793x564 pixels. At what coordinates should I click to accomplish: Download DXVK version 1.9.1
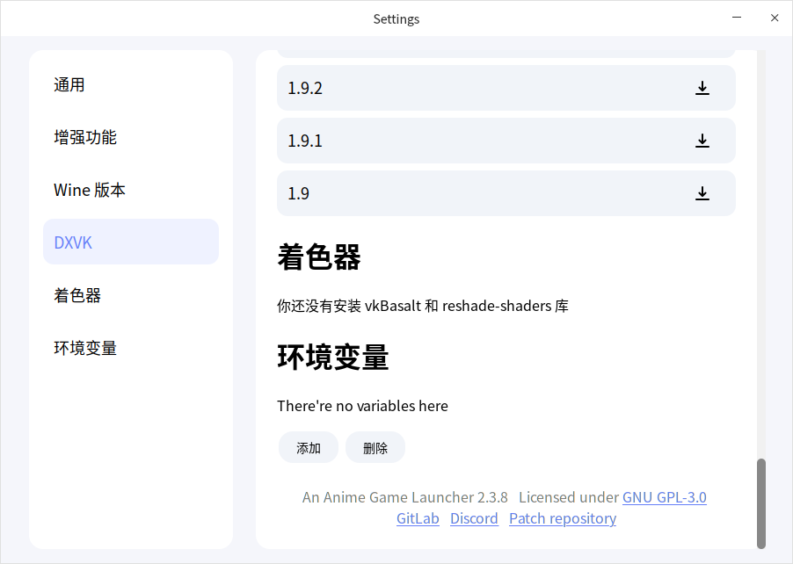tap(702, 141)
